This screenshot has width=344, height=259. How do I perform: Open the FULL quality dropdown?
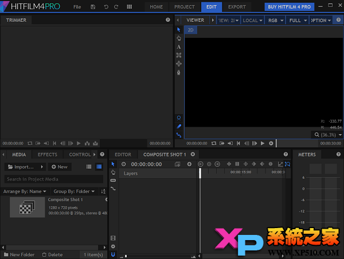tap(298, 21)
